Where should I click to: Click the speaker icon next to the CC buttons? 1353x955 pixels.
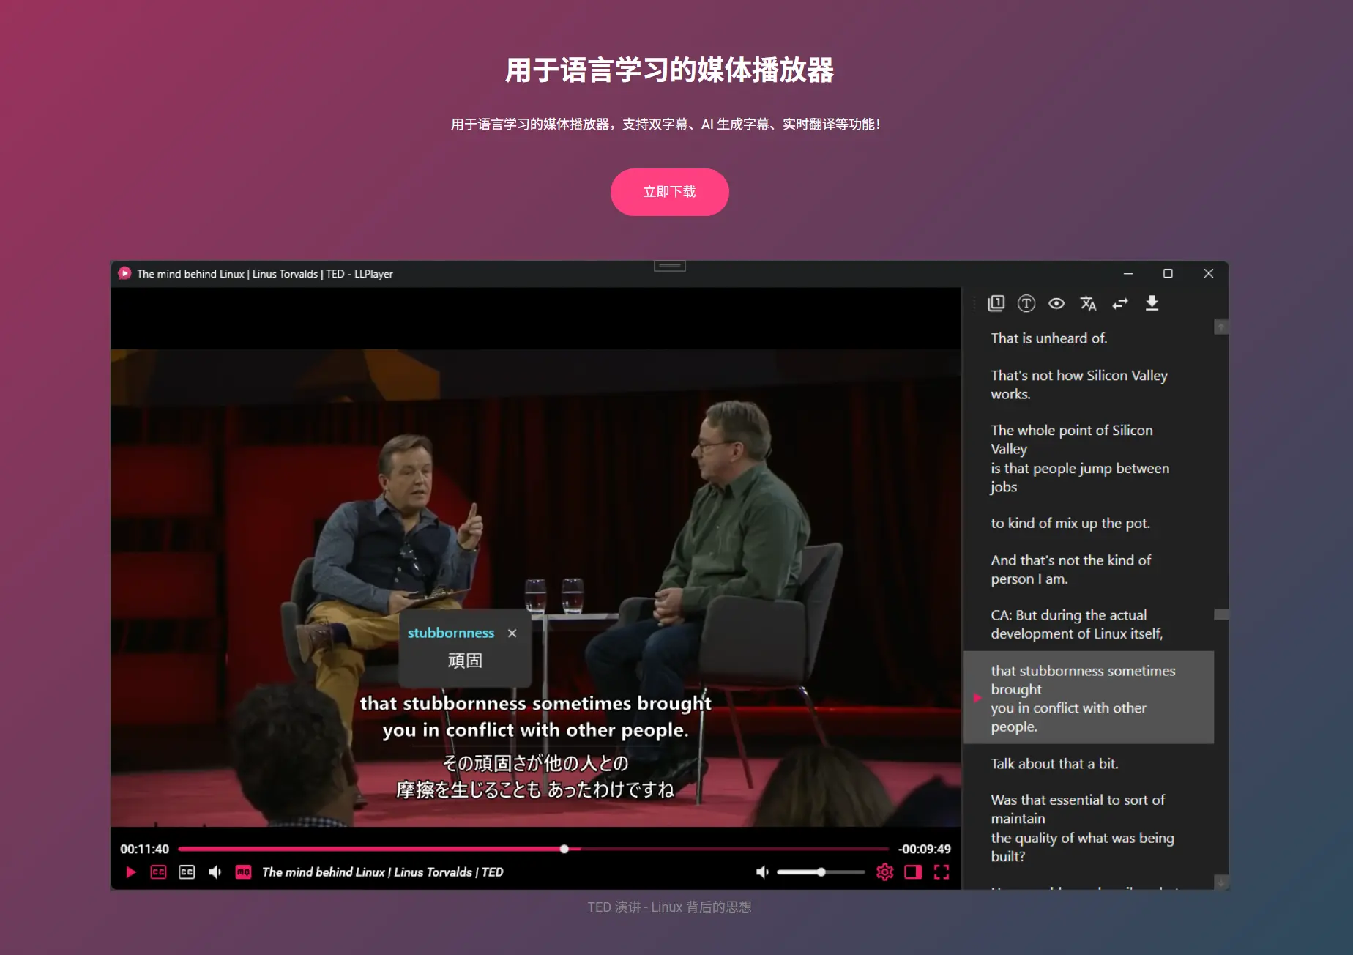click(215, 872)
